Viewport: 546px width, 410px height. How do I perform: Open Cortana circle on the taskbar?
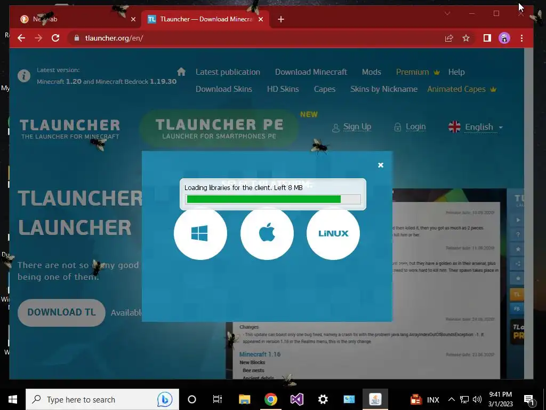pos(192,399)
